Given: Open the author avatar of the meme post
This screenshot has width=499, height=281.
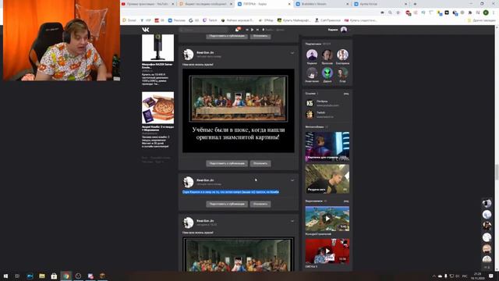Looking at the screenshot, I should tap(188, 55).
